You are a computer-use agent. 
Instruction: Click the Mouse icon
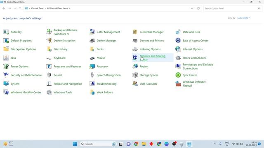pos(92,58)
